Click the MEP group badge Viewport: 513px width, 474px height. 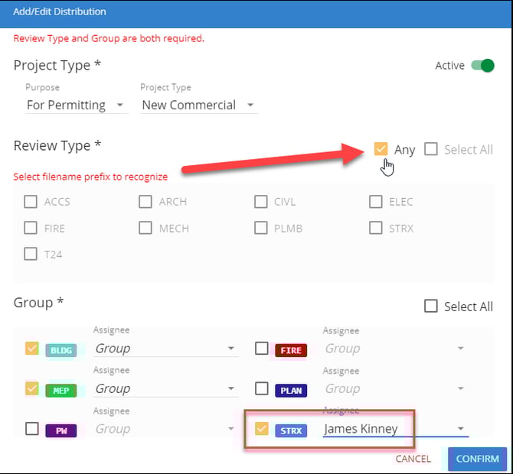(61, 390)
